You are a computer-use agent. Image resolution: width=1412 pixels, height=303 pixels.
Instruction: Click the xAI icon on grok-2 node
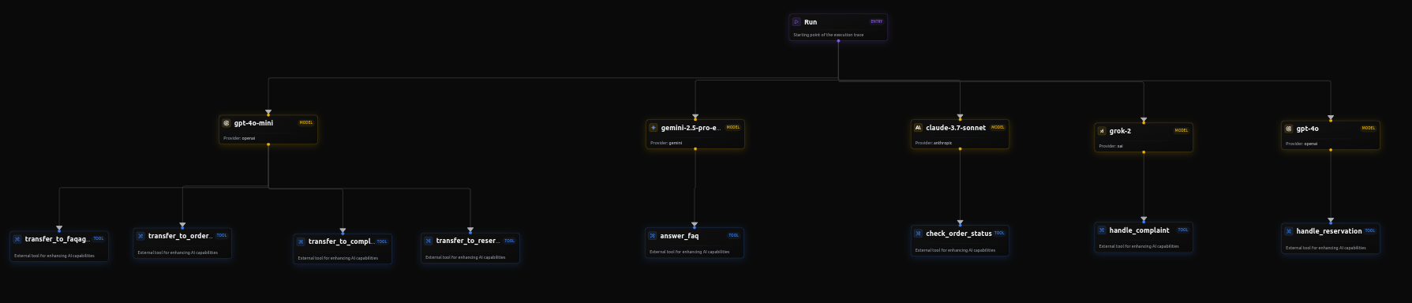pos(1102,131)
